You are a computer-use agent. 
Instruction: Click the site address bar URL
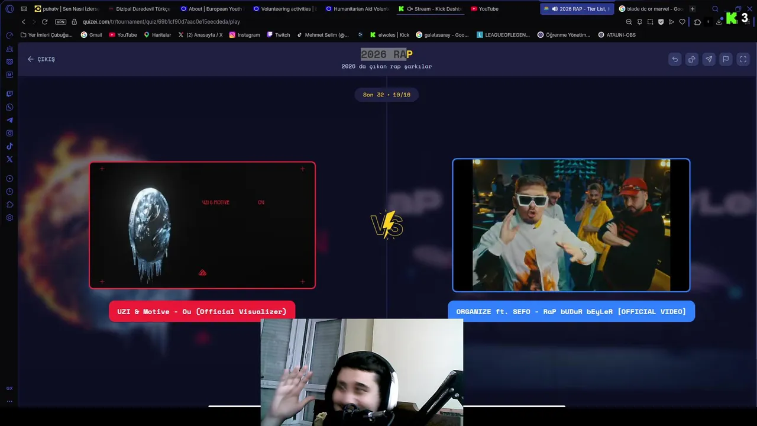click(161, 22)
